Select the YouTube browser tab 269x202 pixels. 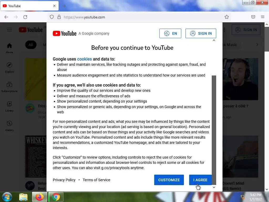[x=29, y=6]
